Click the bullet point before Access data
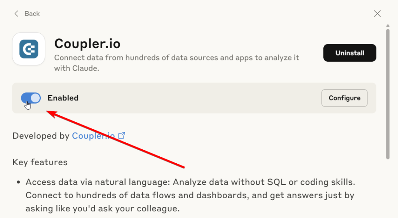The width and height of the screenshot is (398, 218). click(x=18, y=182)
